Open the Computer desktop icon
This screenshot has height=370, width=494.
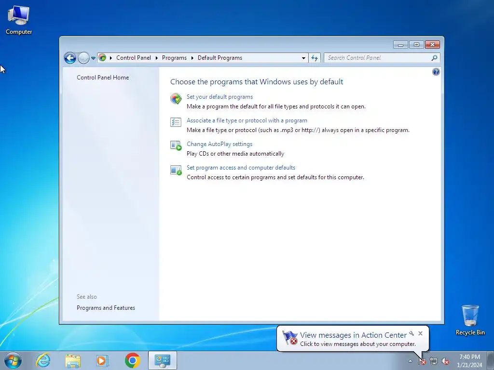click(19, 20)
